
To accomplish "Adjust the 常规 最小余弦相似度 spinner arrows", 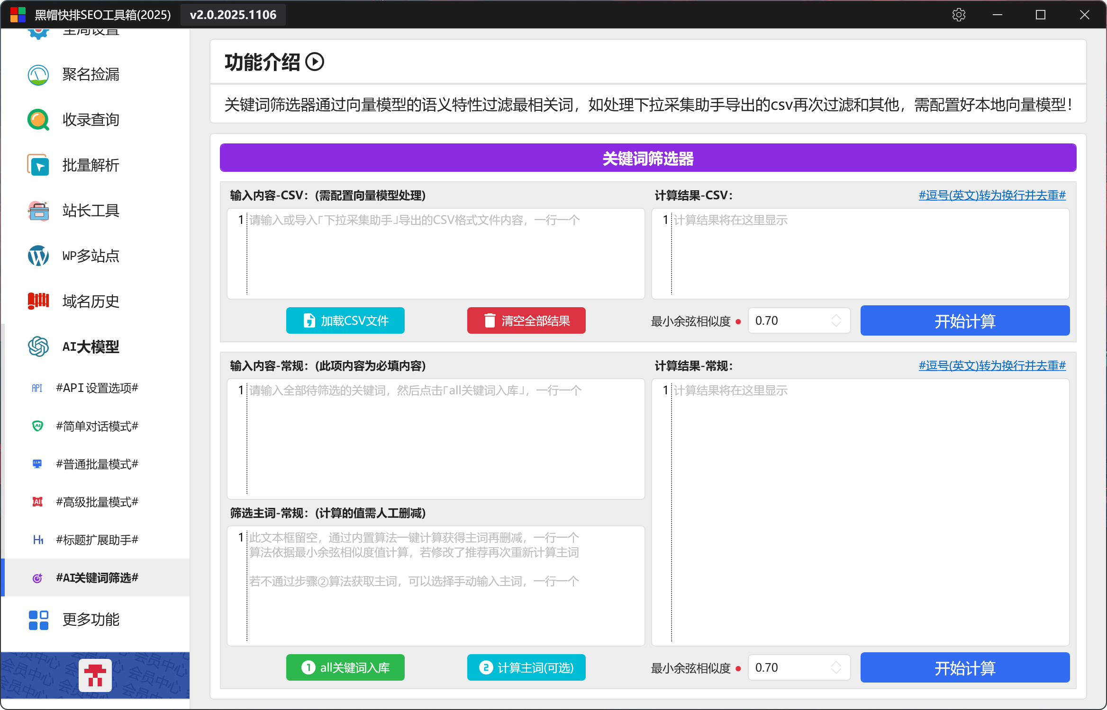I will coord(836,668).
